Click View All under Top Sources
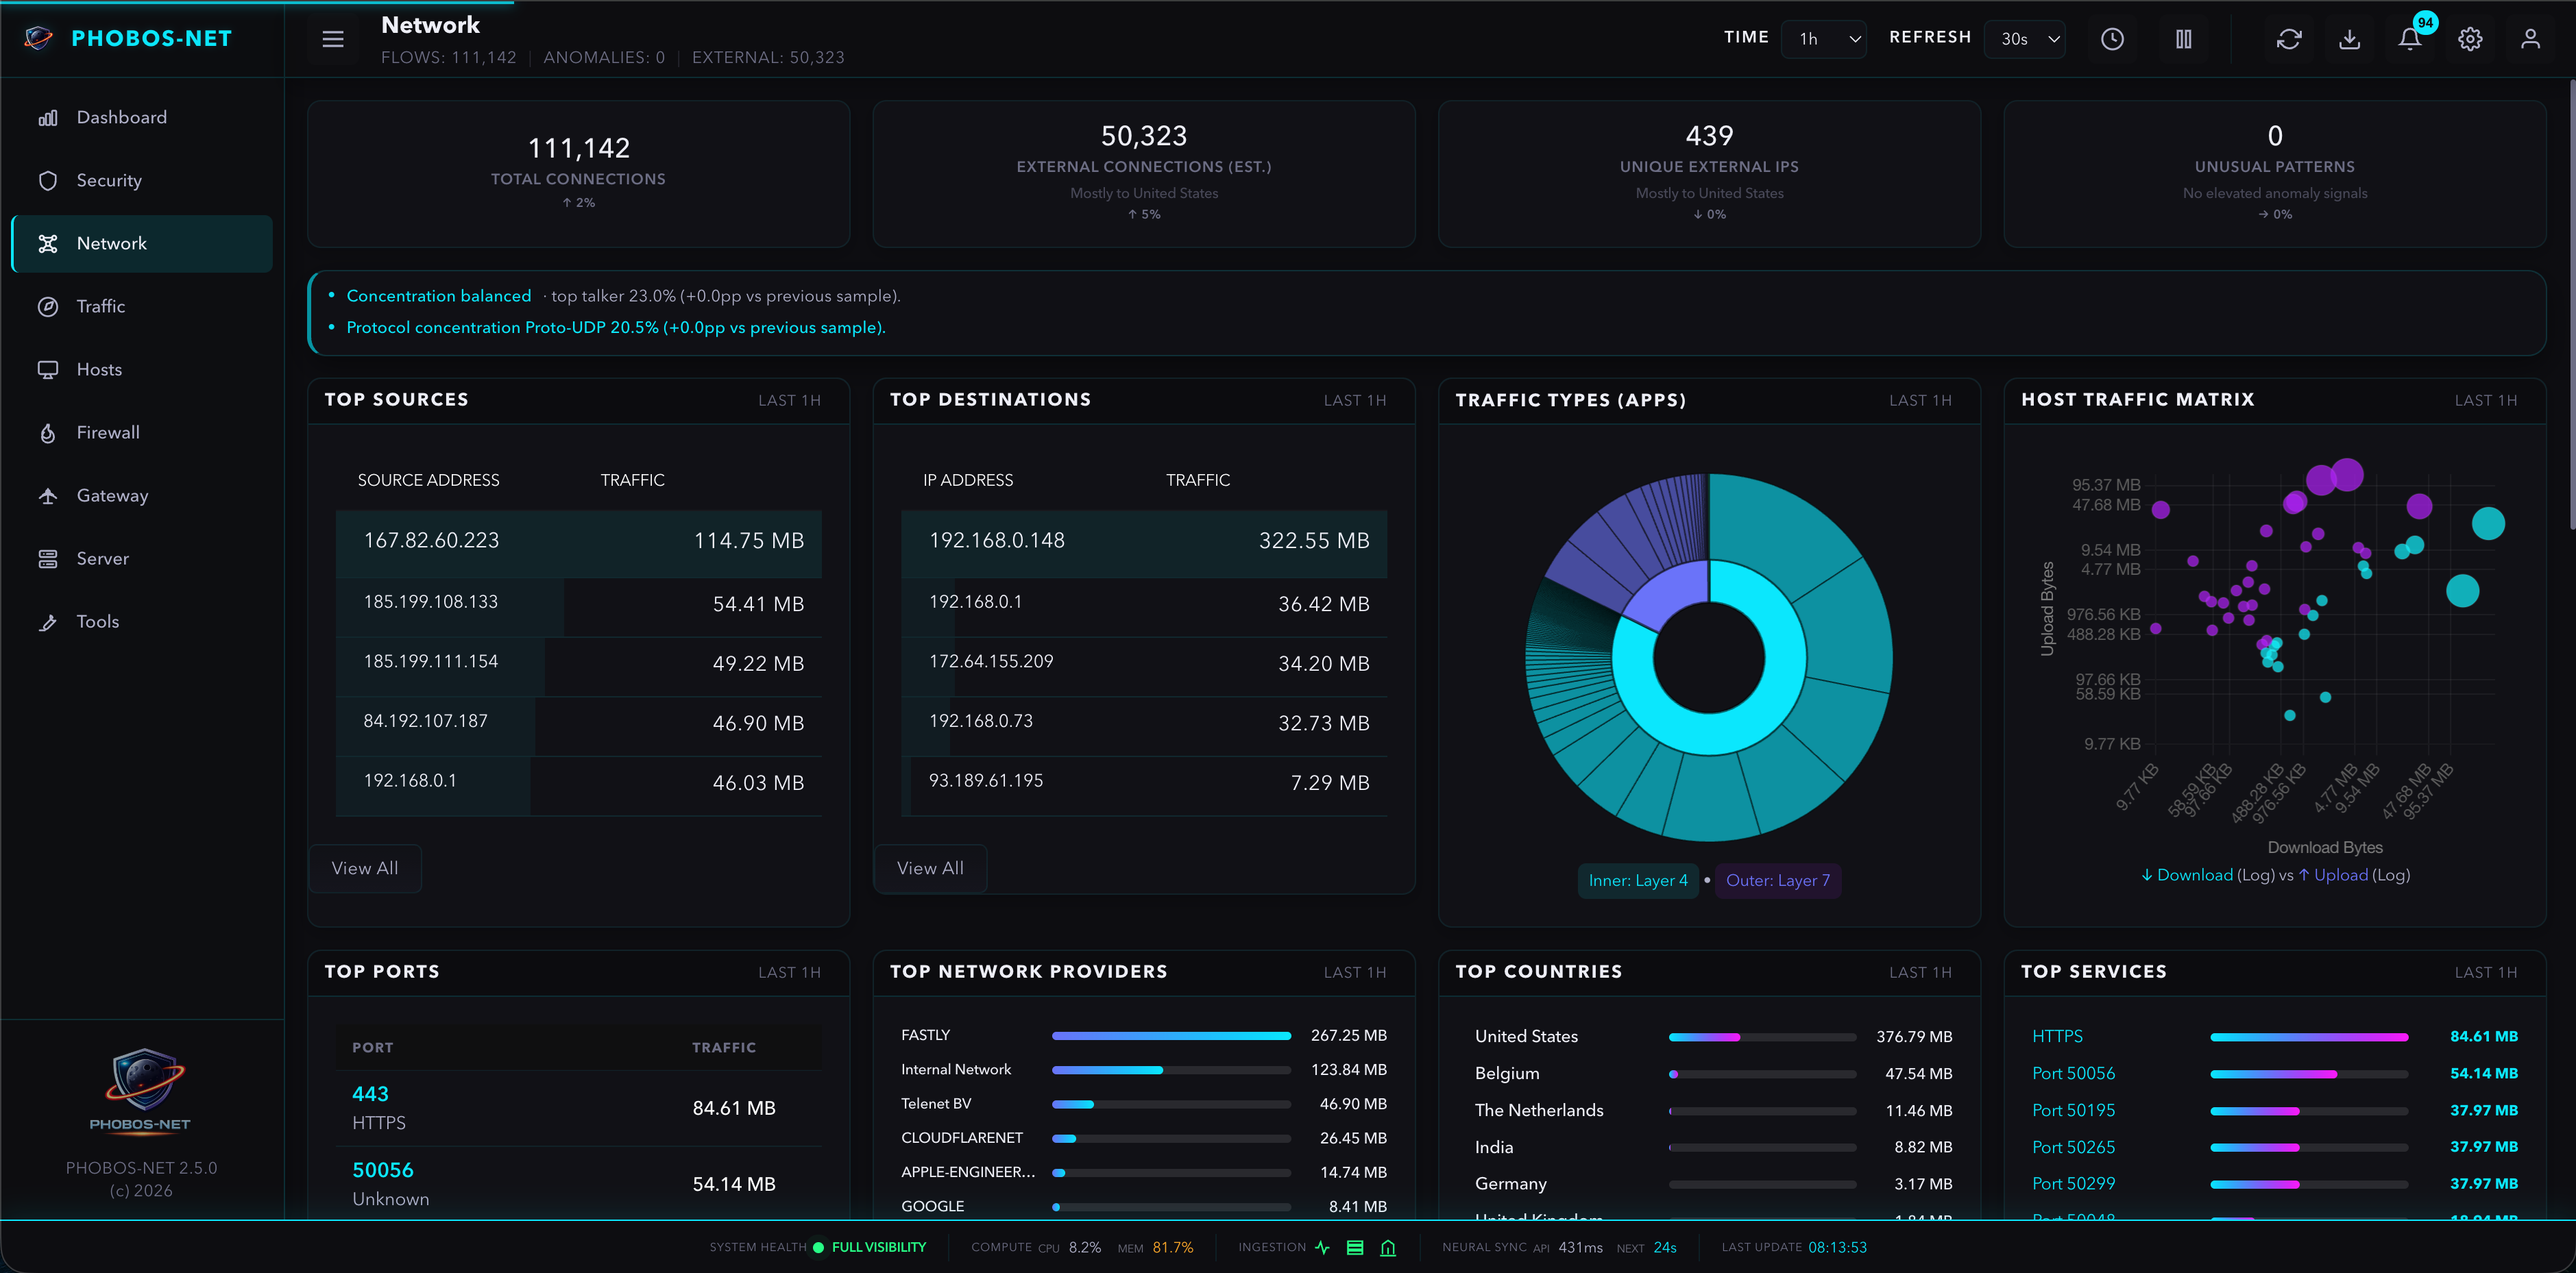The width and height of the screenshot is (2576, 1273). coord(364,868)
